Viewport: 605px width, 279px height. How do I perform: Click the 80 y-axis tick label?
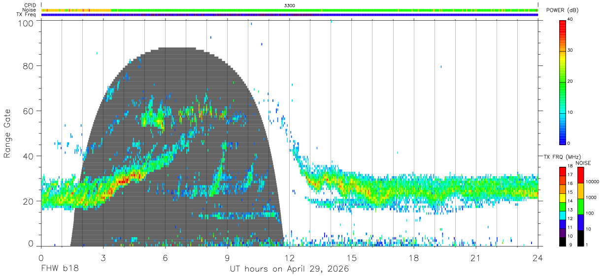pos(29,66)
